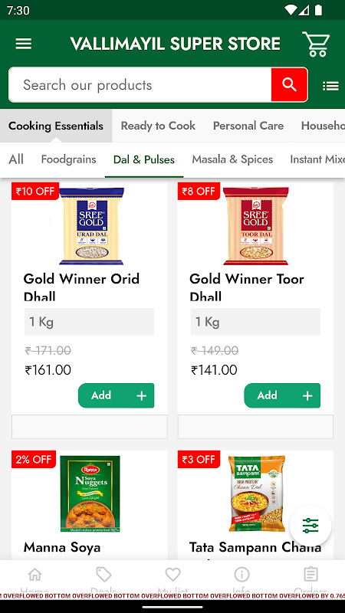Screen dimensions: 345x613
Task: Switch to Foodgrains subcategory
Action: 68,159
